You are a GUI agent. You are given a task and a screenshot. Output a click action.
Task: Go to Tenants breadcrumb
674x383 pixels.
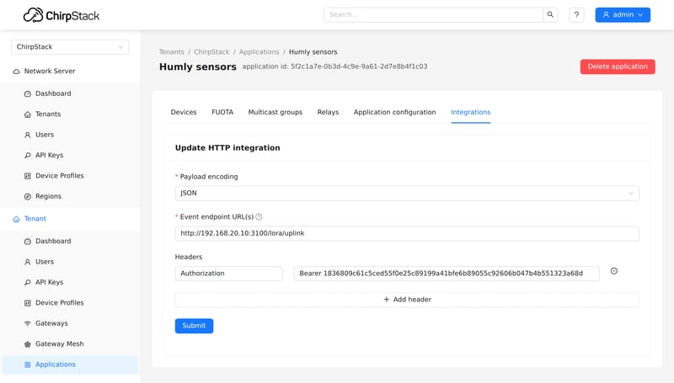pos(172,52)
